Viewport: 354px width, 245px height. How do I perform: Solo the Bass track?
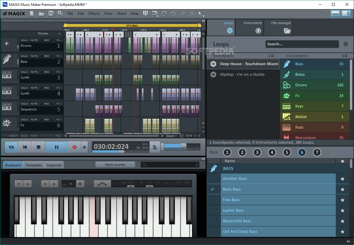click(x=25, y=56)
